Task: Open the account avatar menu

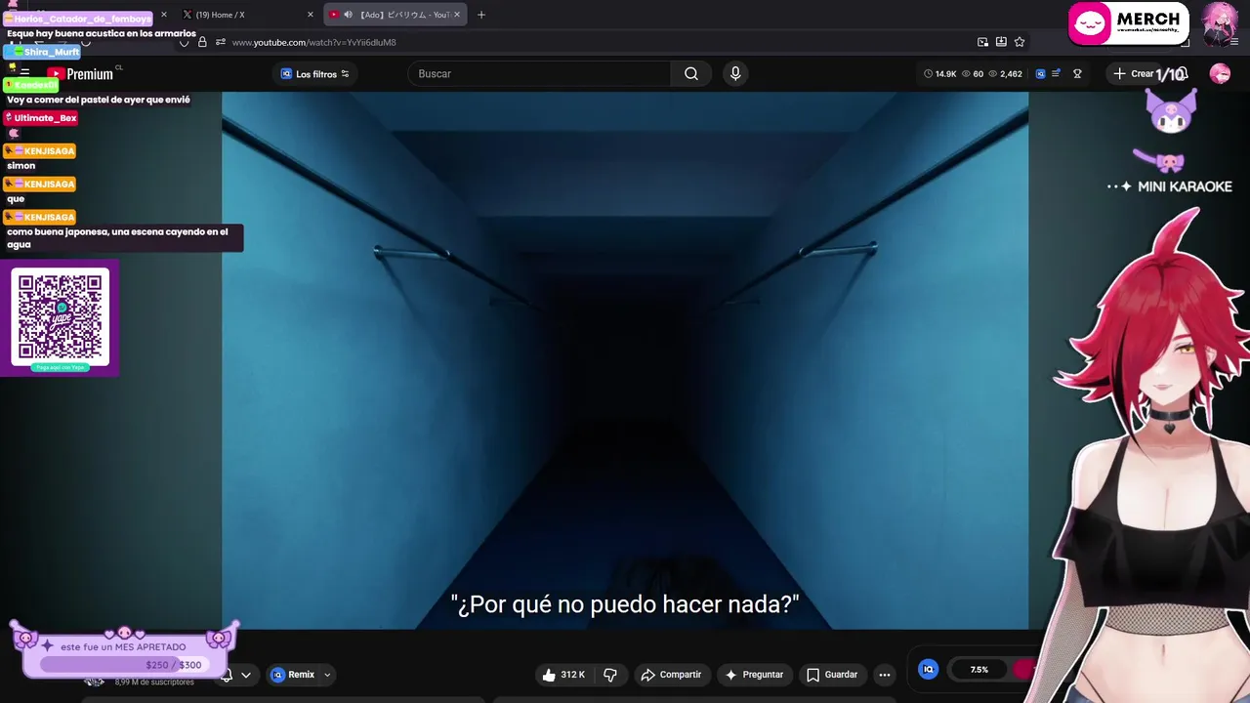Action: click(1220, 74)
